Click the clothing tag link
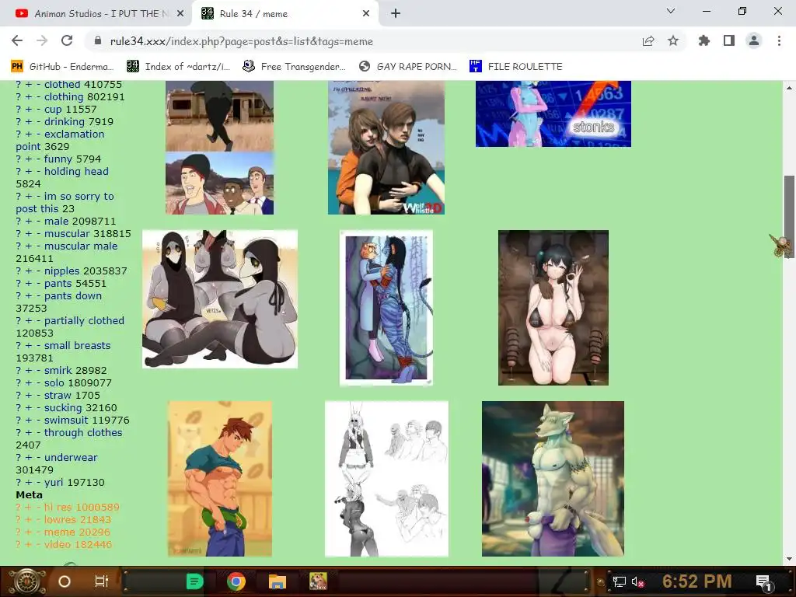 (x=64, y=96)
